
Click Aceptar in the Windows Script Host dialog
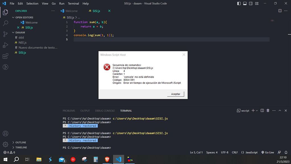pyautogui.click(x=175, y=94)
